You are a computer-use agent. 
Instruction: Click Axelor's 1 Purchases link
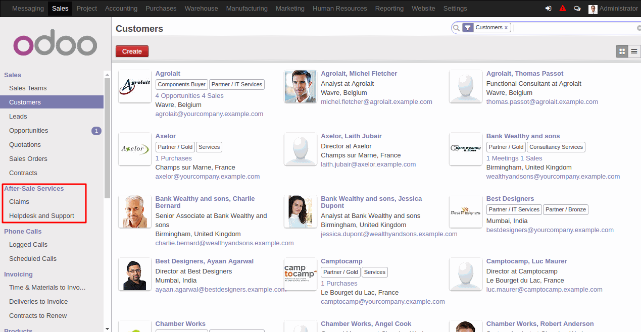[174, 158]
